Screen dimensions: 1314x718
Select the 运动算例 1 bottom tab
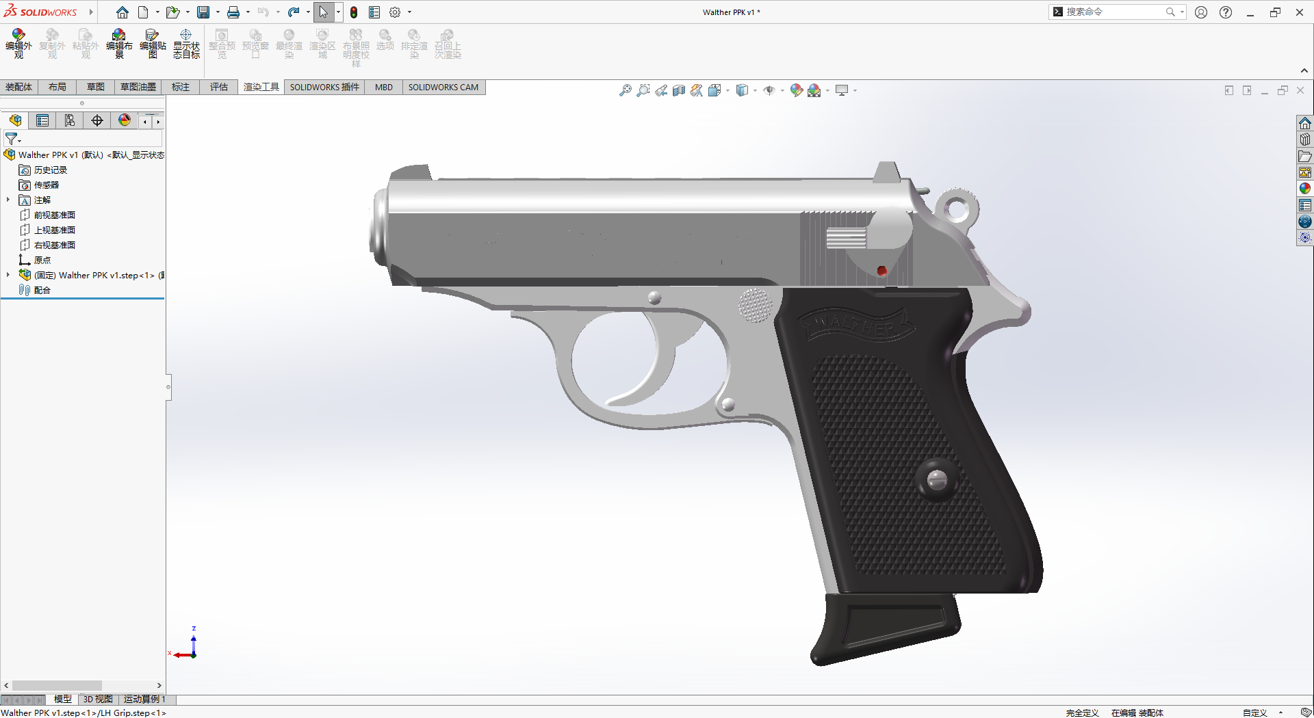click(x=144, y=699)
